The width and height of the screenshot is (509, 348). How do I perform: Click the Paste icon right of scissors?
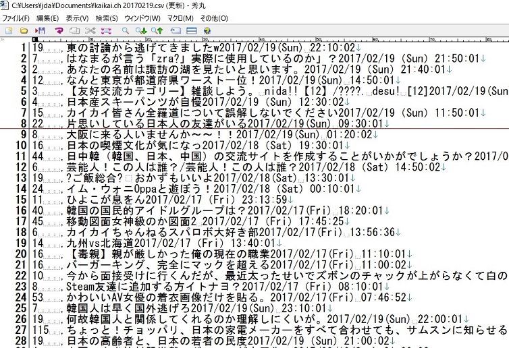tap(106, 31)
